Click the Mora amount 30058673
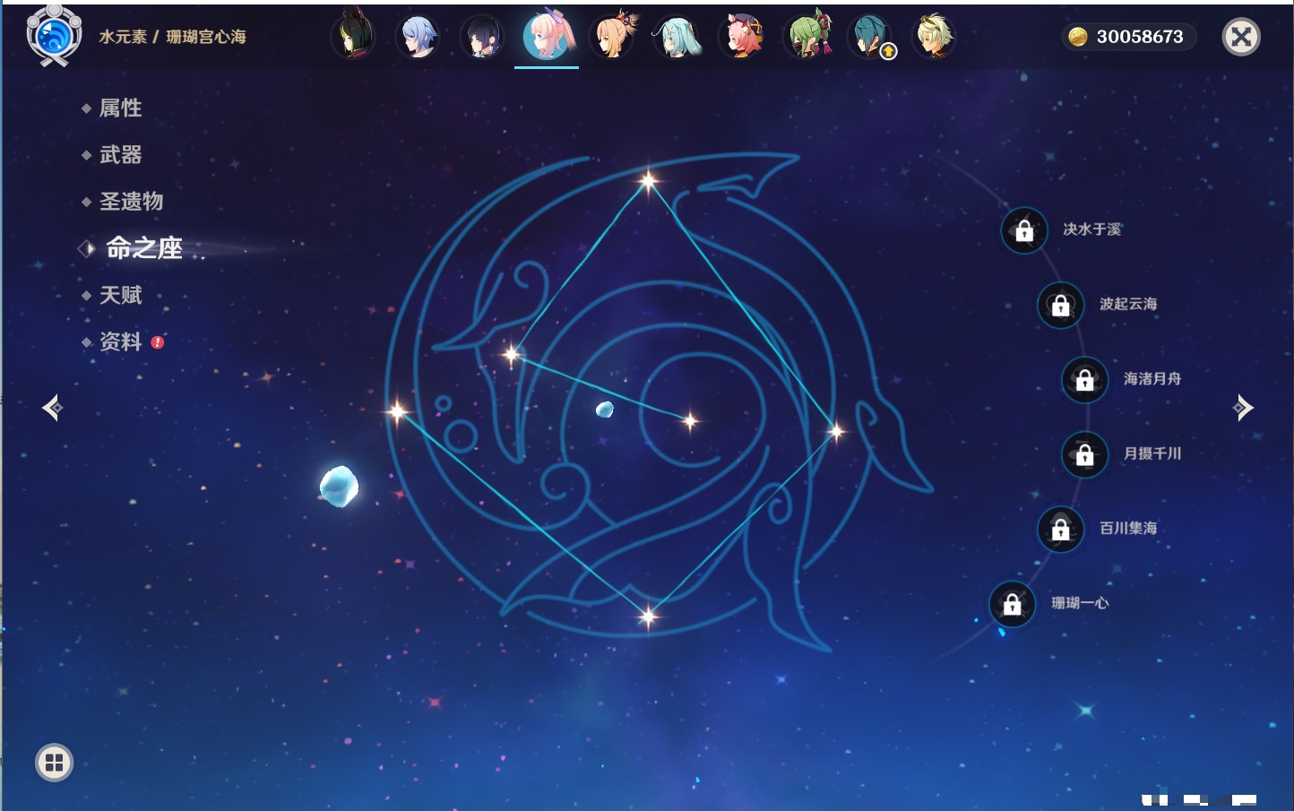1294x811 pixels. (x=1140, y=37)
